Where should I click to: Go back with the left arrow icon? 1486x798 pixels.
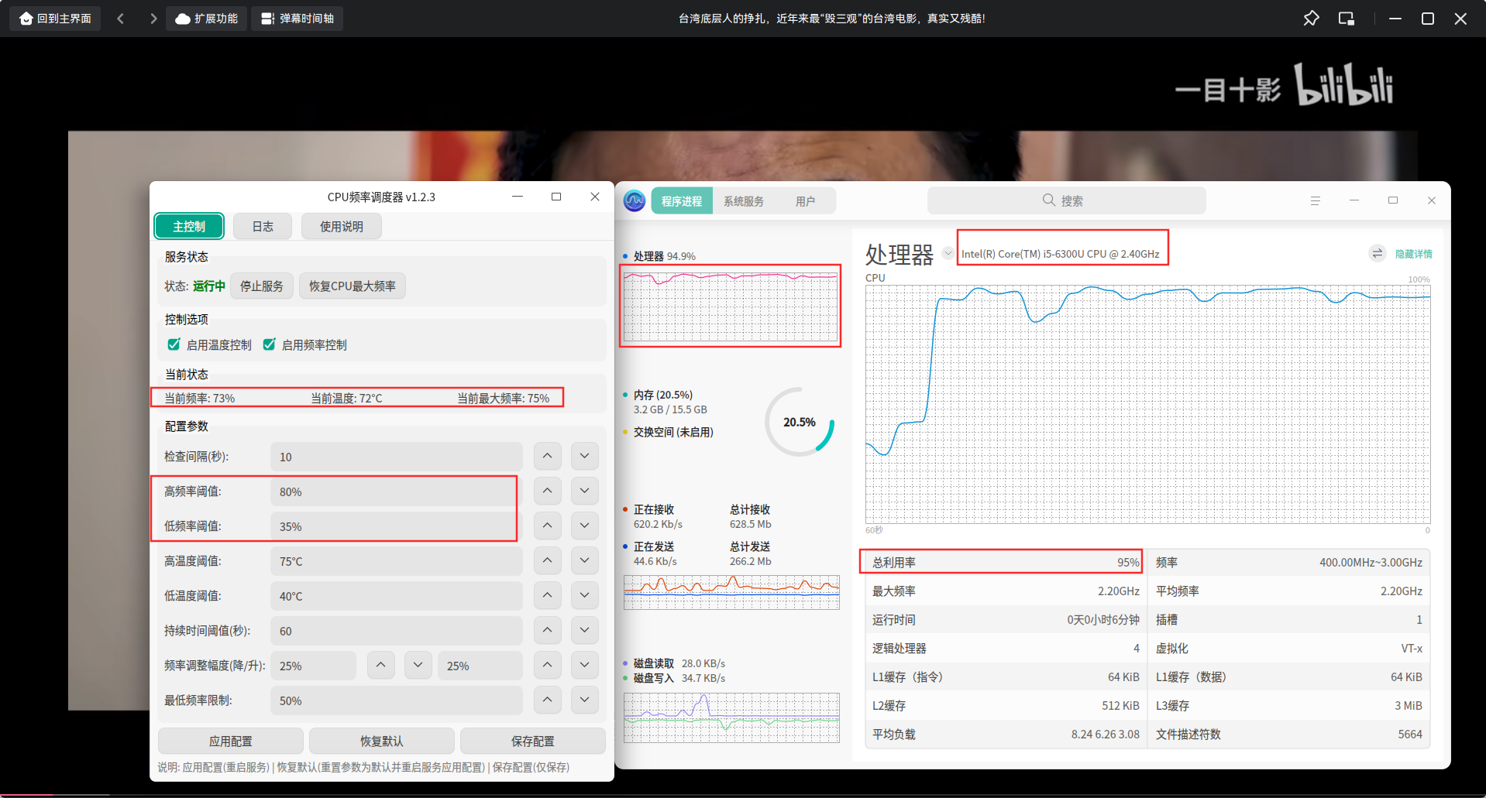pos(120,19)
